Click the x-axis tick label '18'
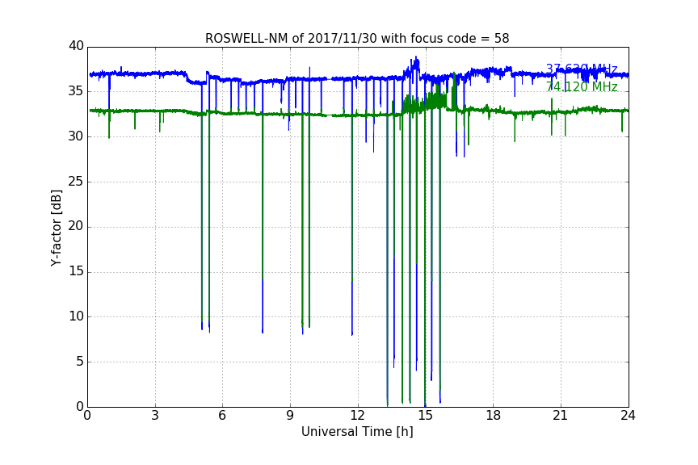Viewport: 698px width, 465px height. pyautogui.click(x=494, y=416)
